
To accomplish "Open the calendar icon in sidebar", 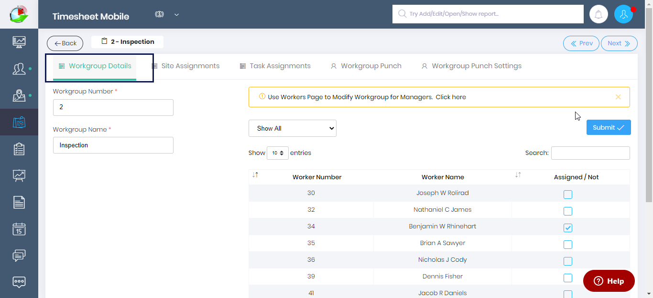I will pyautogui.click(x=19, y=229).
